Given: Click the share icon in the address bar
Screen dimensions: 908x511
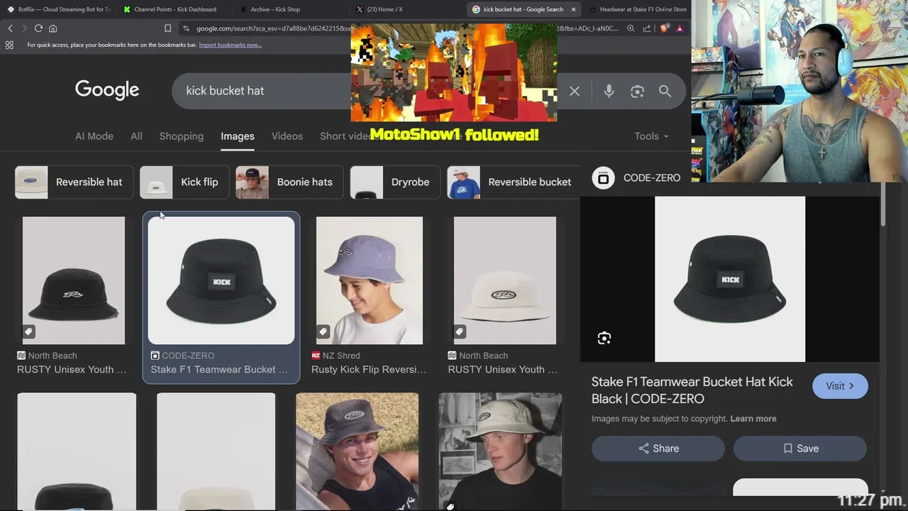Looking at the screenshot, I should coord(647,28).
